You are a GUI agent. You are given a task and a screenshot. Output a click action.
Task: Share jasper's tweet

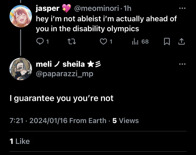pos(182,42)
